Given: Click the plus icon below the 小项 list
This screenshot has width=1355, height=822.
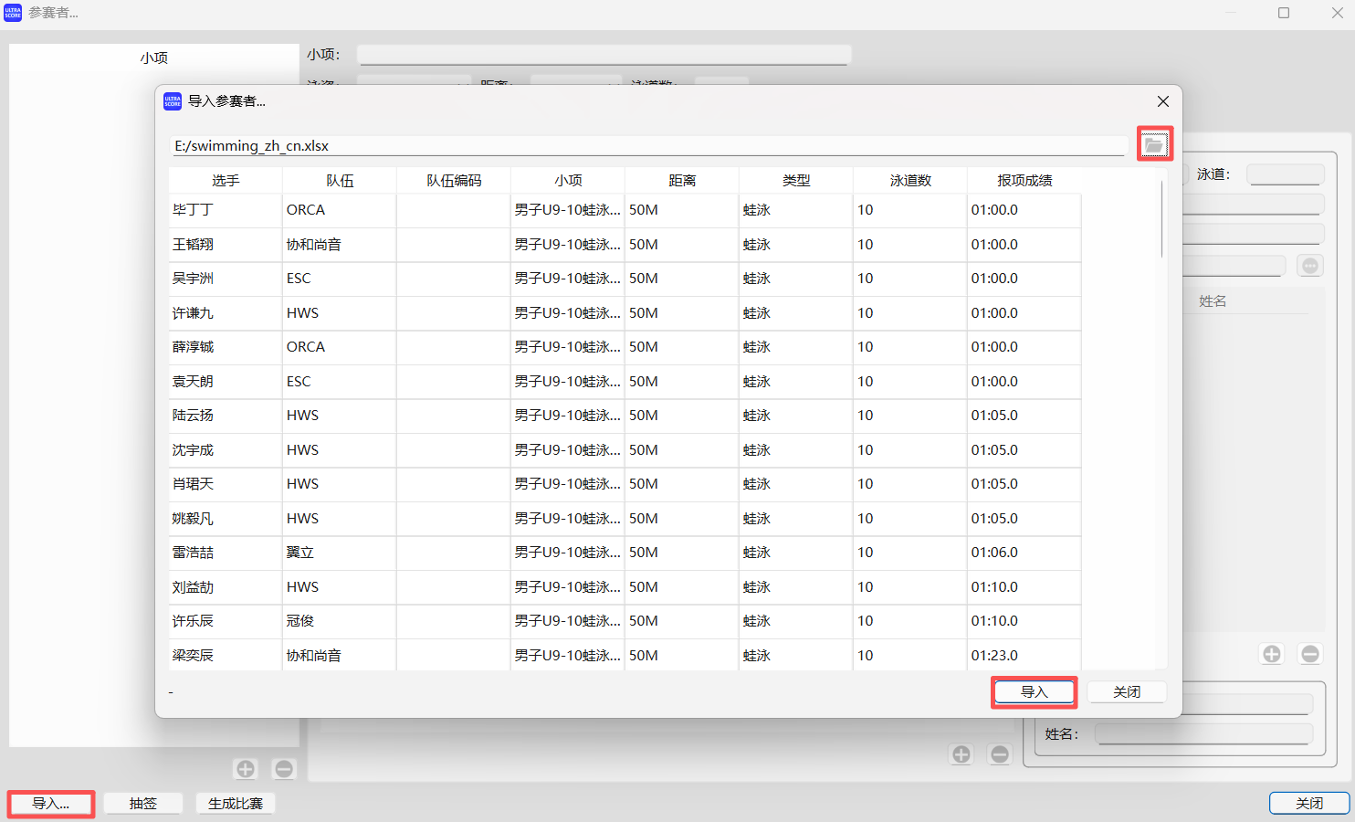Looking at the screenshot, I should pos(245,768).
